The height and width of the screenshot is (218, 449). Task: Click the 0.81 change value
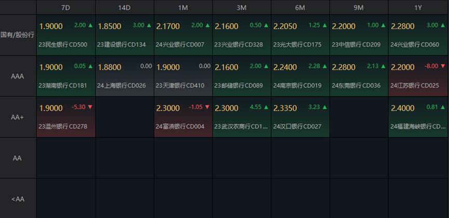[x=432, y=107]
